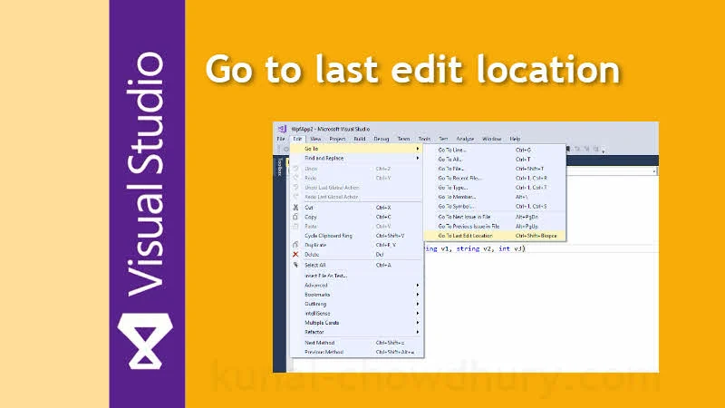Choose Next Method

point(356,343)
